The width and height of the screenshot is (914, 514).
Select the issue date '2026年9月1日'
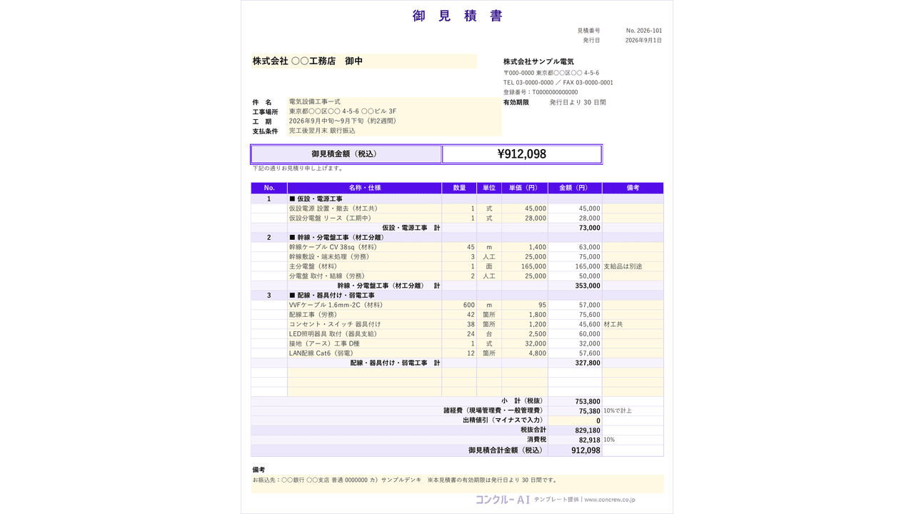(x=643, y=41)
